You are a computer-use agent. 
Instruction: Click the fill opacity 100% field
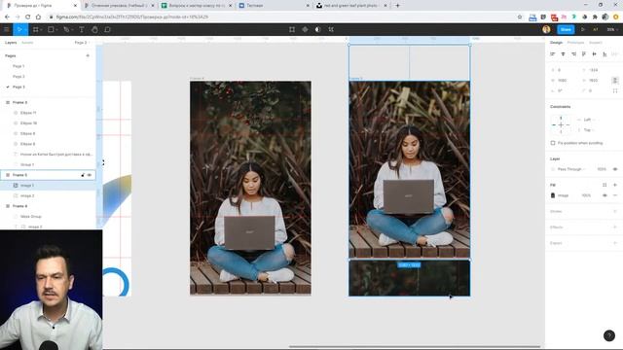586,195
